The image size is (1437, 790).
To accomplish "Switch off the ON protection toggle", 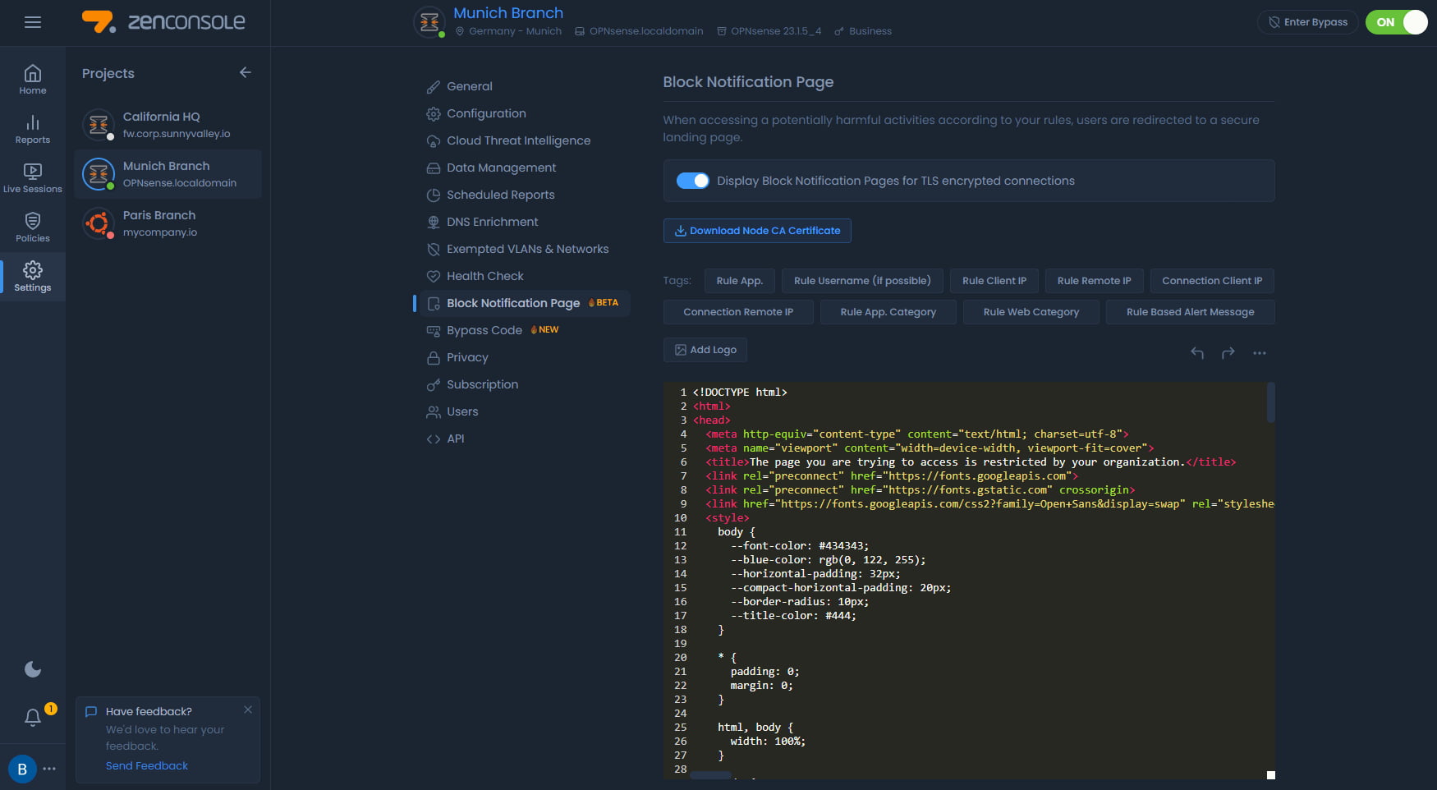I will pyautogui.click(x=1396, y=22).
